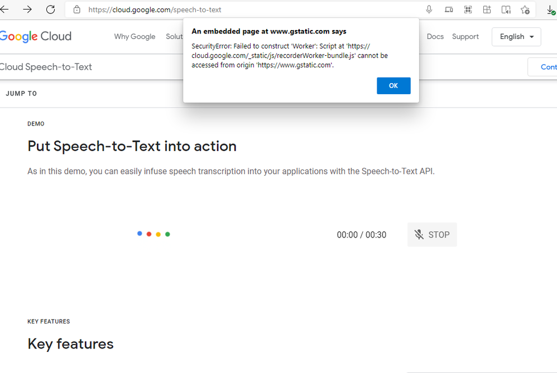This screenshot has width=557, height=373.
Task: Click the 'Put Speech-to-Text into action' heading
Action: pyautogui.click(x=132, y=146)
